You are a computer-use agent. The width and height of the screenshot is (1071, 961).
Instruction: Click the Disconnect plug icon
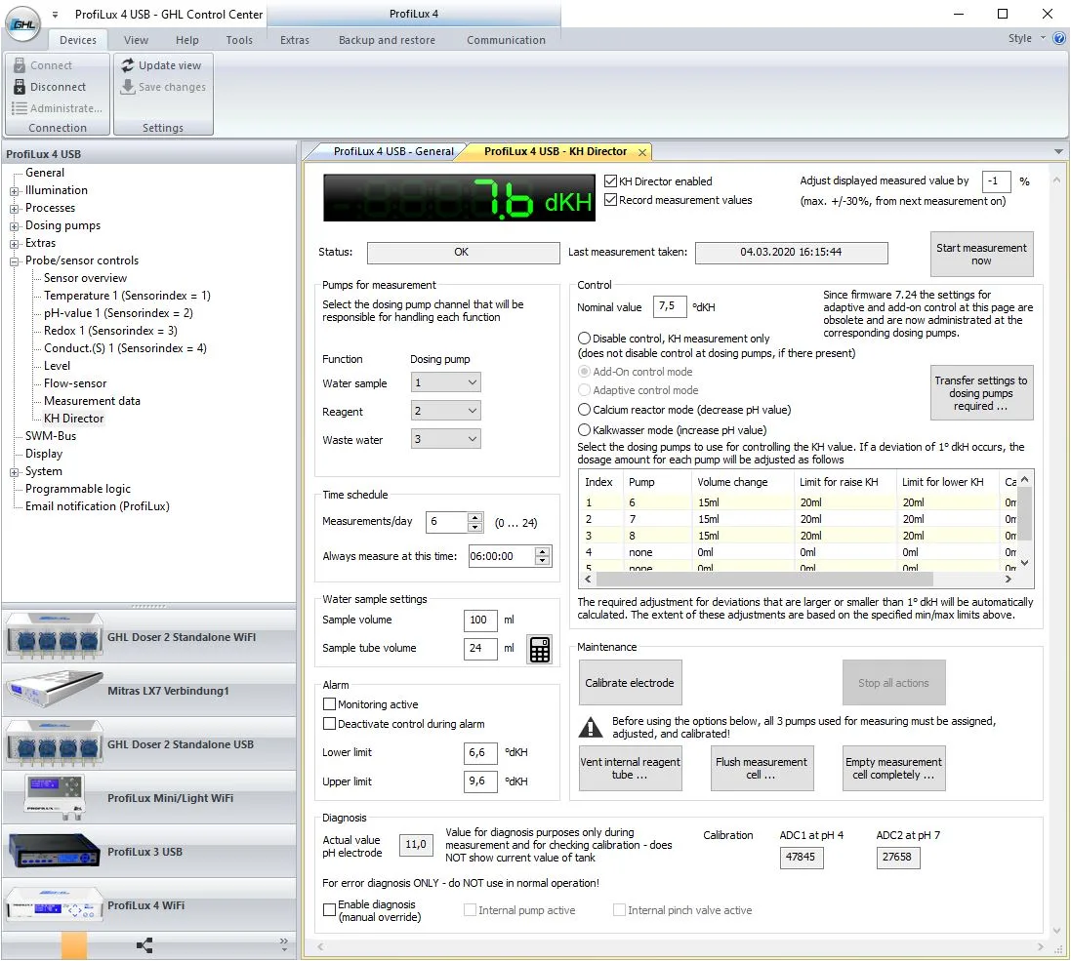pyautogui.click(x=20, y=87)
